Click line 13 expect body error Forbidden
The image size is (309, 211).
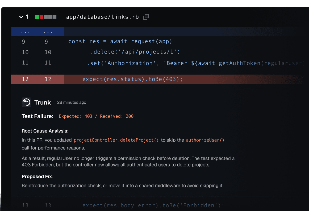(x=153, y=205)
